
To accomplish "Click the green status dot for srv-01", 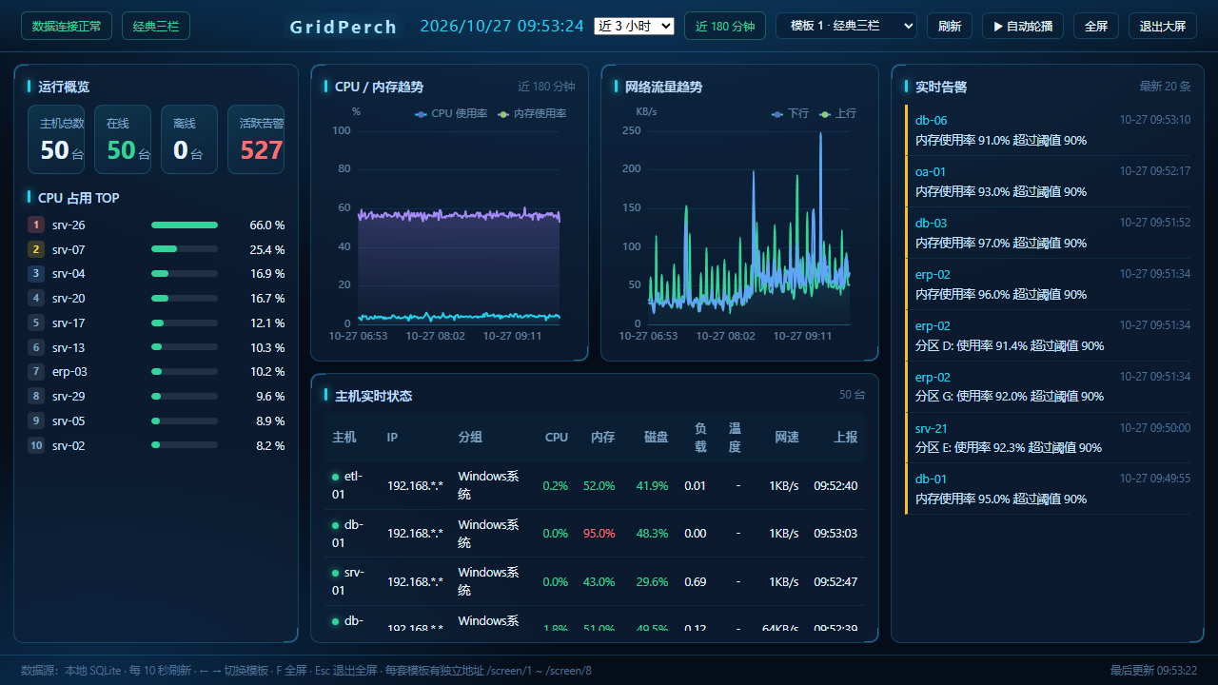I will (336, 574).
